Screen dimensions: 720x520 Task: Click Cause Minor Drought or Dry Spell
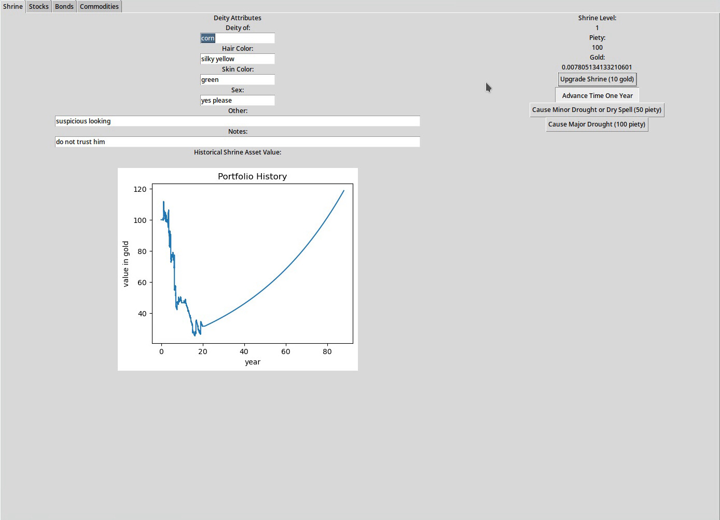[597, 109]
